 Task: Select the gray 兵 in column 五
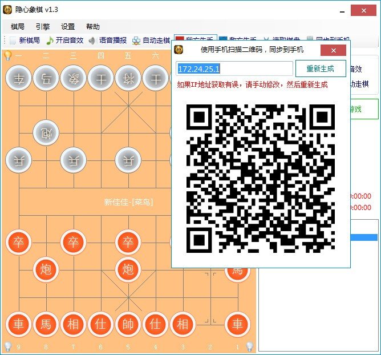[128, 160]
